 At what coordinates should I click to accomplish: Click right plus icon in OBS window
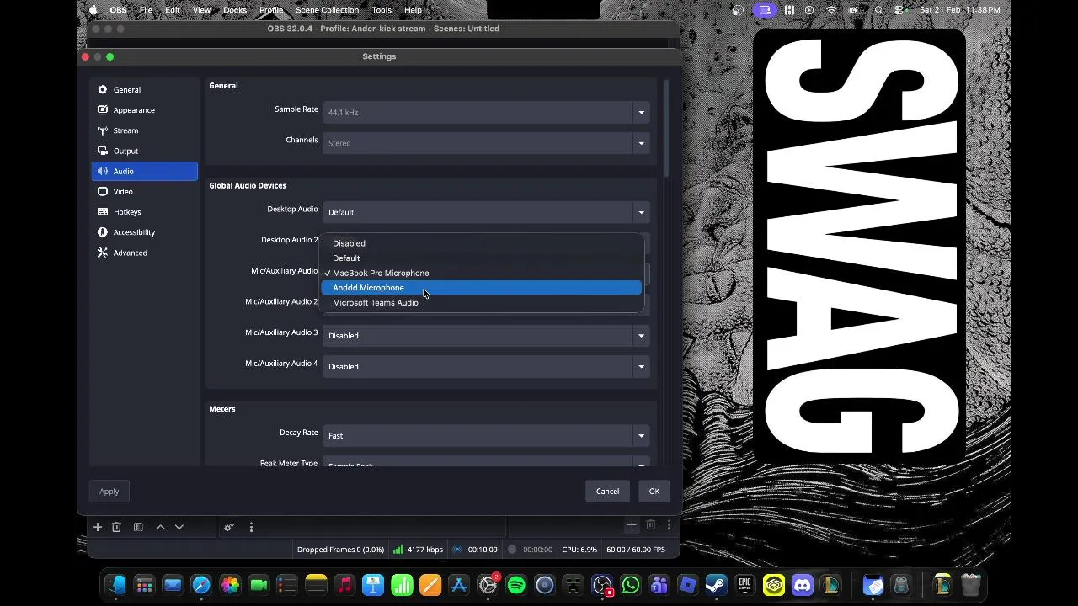632,525
